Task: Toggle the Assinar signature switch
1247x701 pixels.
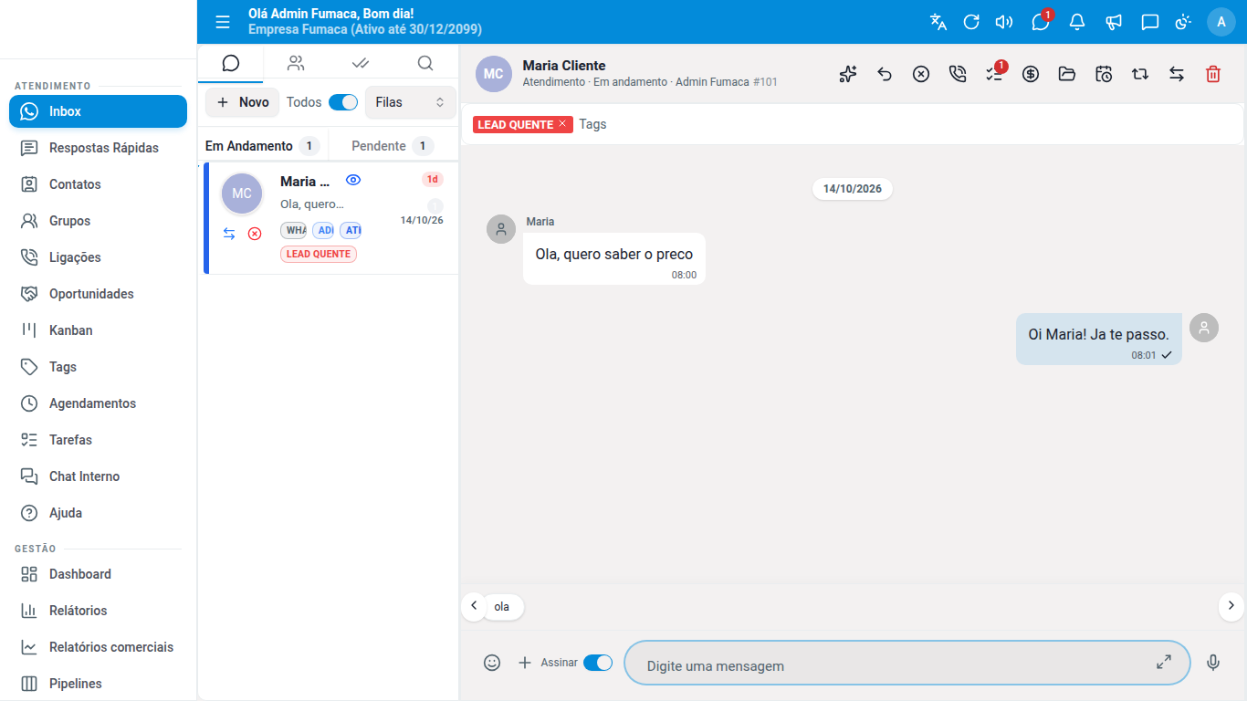Action: tap(598, 663)
